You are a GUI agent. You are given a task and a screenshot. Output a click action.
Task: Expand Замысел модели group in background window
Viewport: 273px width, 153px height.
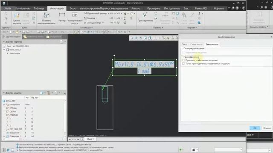coord(259,27)
